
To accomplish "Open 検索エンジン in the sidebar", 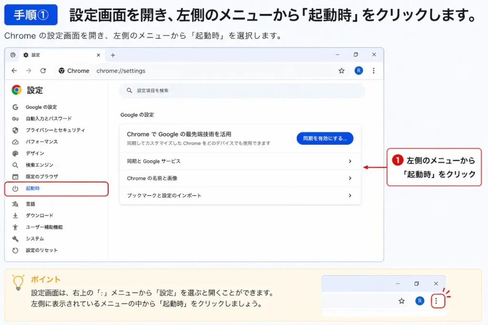I will coord(40,165).
